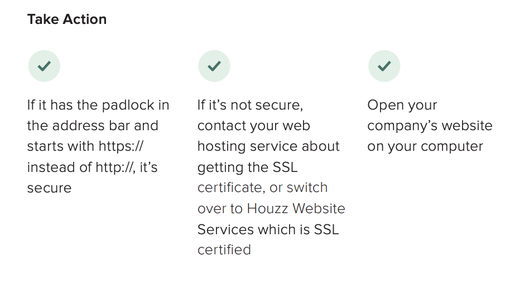Image resolution: width=529 pixels, height=286 pixels.
Task: Click the "Houzz Website" text
Action: click(x=296, y=209)
